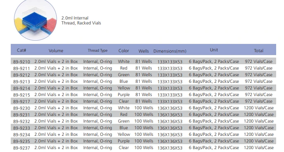284x152 pixels.
Task: Click the Red color cell in row 89-9211
Action: (124, 68)
